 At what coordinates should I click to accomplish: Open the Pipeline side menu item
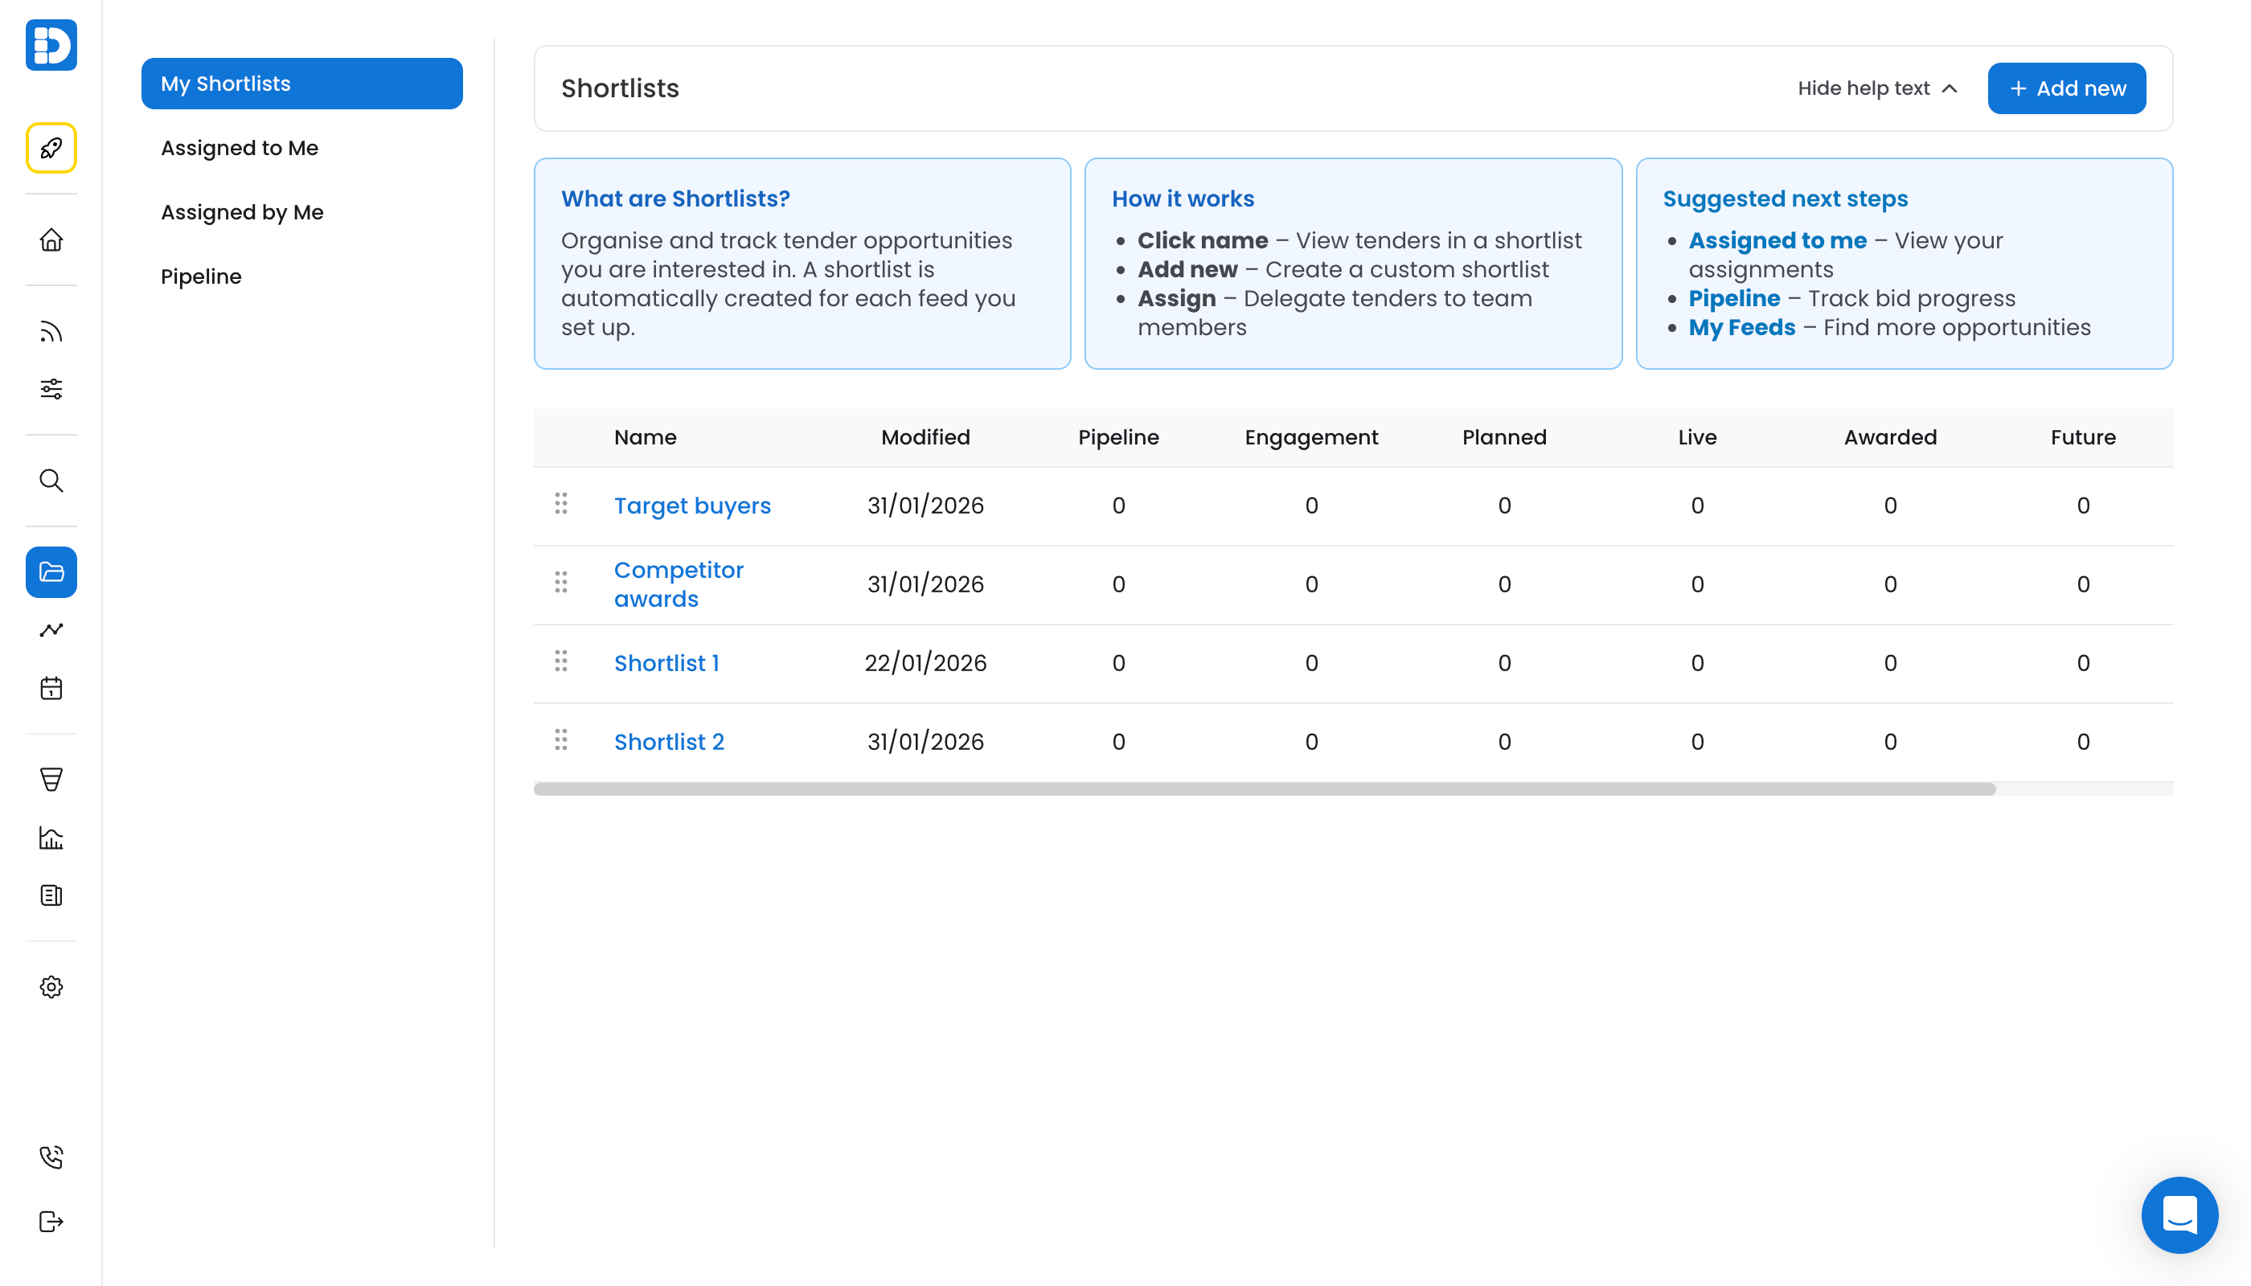(200, 276)
